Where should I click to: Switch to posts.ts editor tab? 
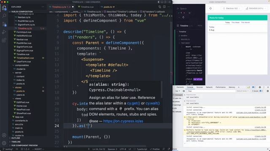click(108, 7)
